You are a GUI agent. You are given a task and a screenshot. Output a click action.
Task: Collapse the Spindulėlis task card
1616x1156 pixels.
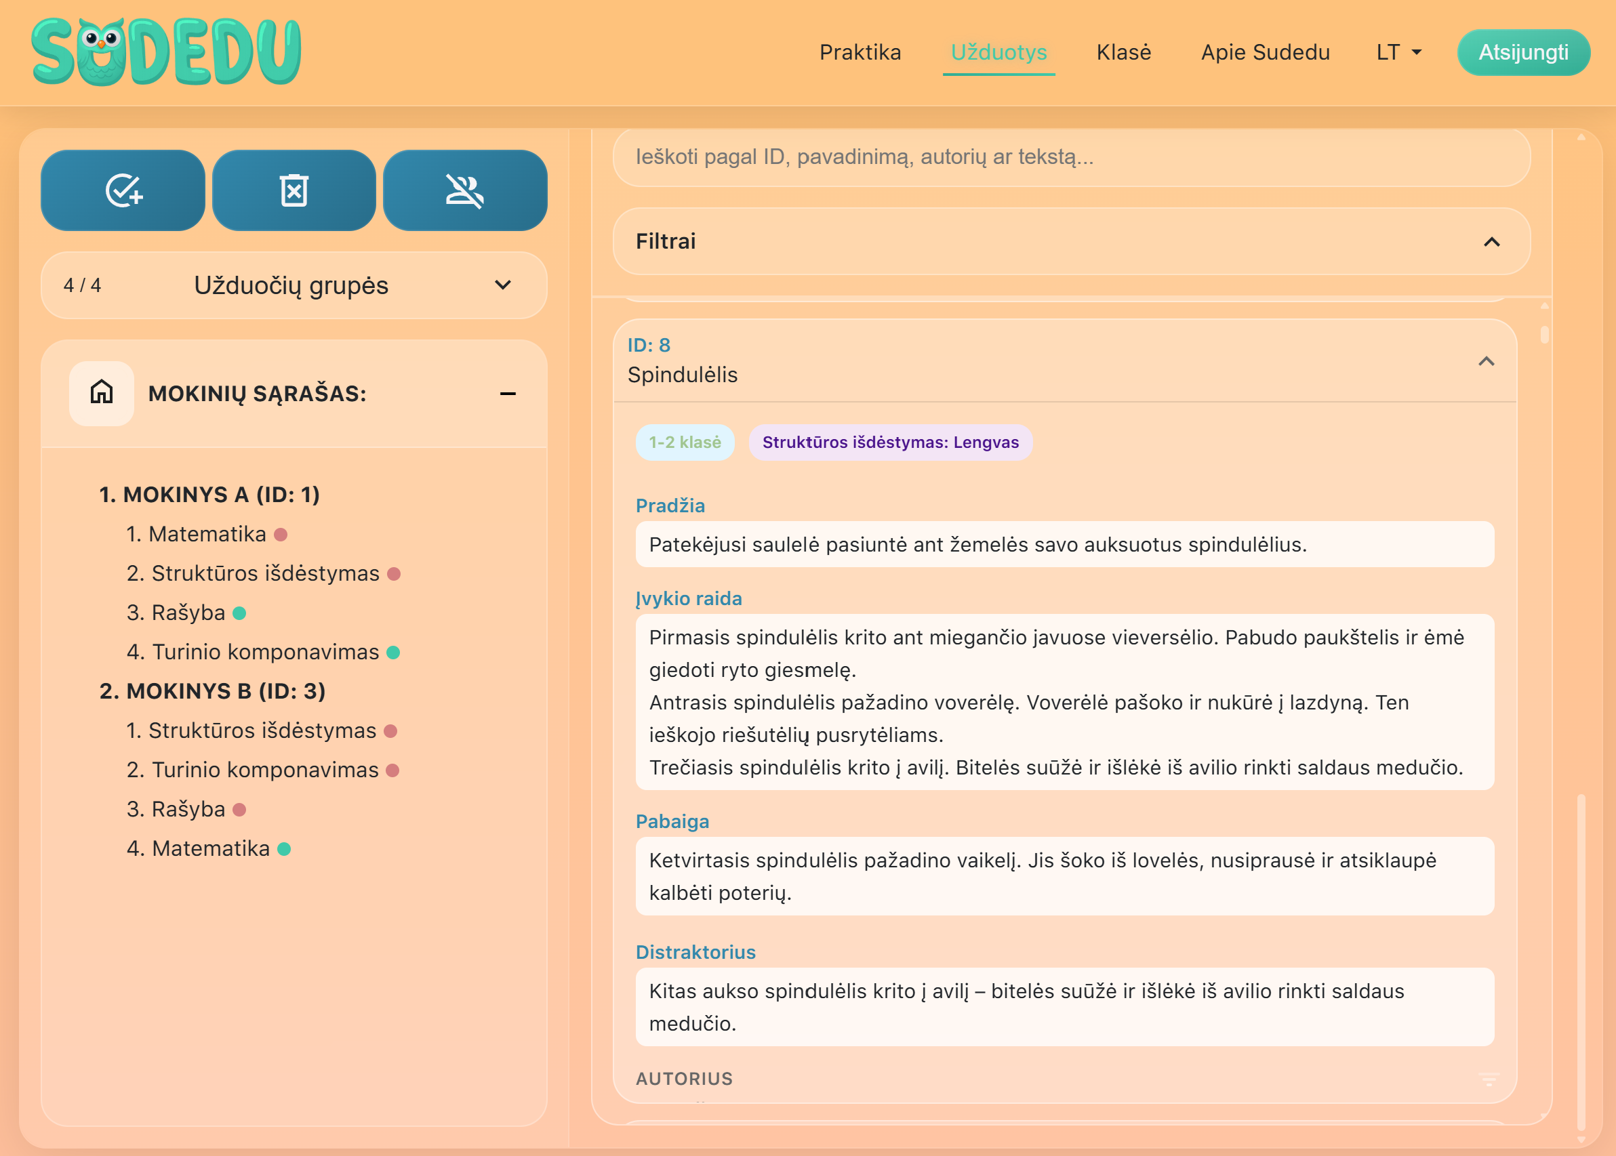[1486, 361]
